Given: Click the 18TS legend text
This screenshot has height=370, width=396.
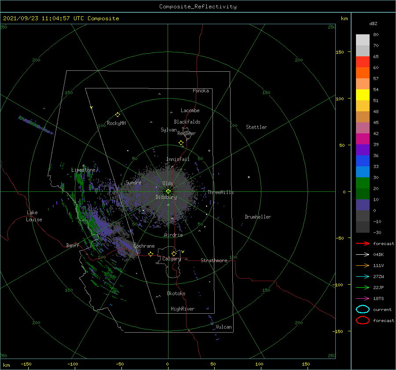Looking at the screenshot, I should coord(378,299).
